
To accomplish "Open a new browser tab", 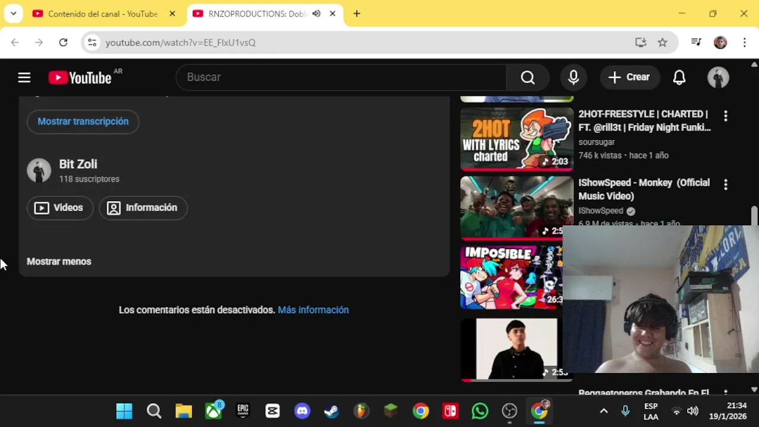I will click(356, 14).
